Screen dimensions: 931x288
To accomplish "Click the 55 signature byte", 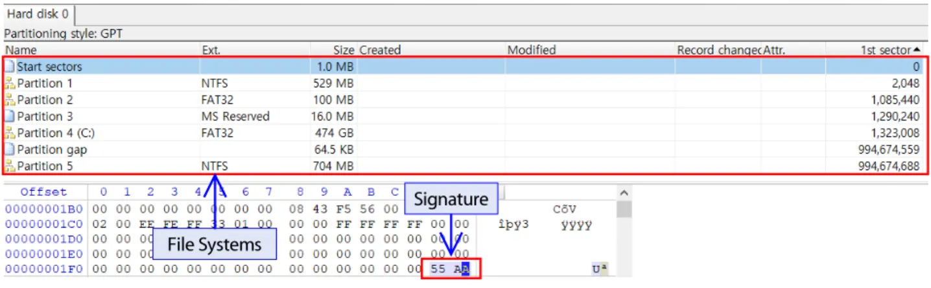I will point(438,269).
